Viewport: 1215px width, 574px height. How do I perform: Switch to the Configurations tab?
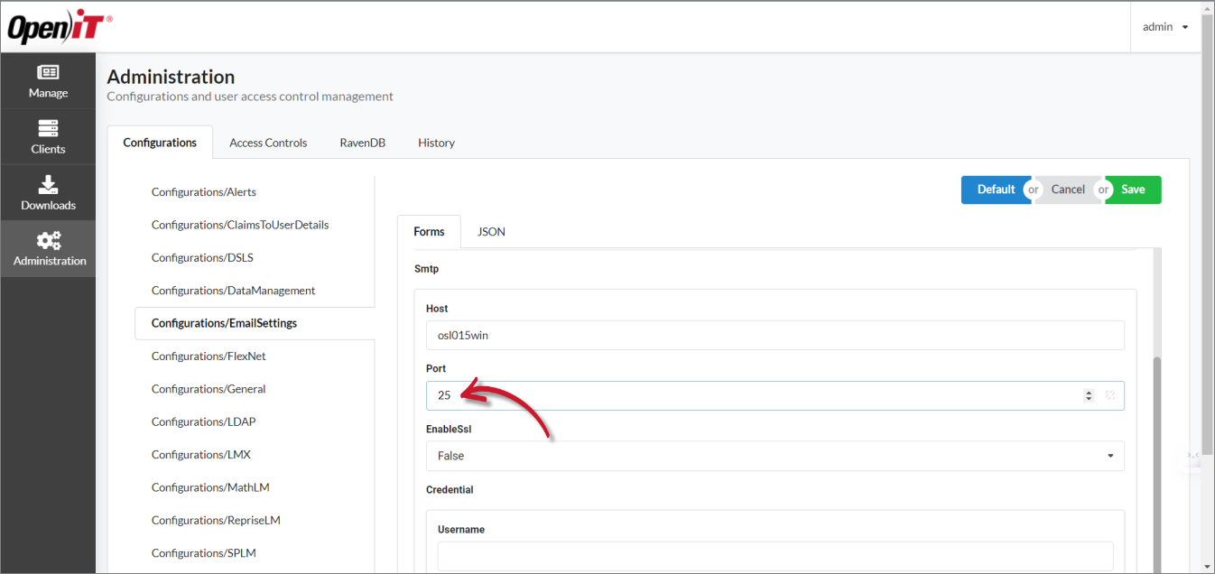[x=160, y=143]
